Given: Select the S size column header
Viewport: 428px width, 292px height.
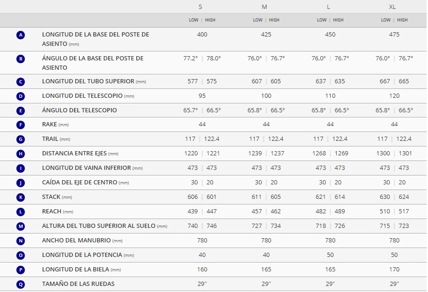Looking at the screenshot, I should [x=200, y=7].
